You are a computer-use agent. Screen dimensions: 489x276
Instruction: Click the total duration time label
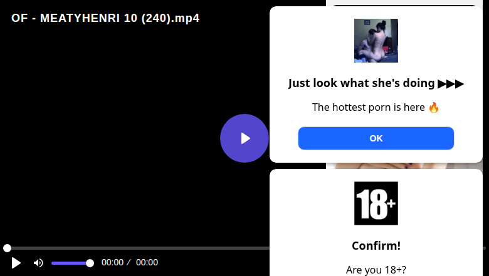pos(147,263)
